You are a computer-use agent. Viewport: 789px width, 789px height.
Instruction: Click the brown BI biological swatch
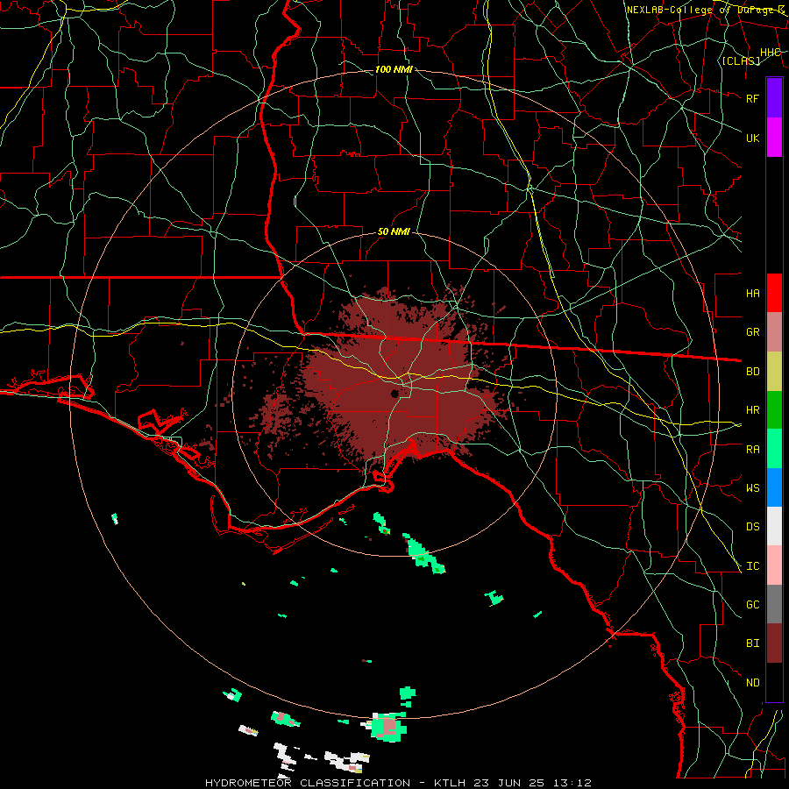pos(774,643)
